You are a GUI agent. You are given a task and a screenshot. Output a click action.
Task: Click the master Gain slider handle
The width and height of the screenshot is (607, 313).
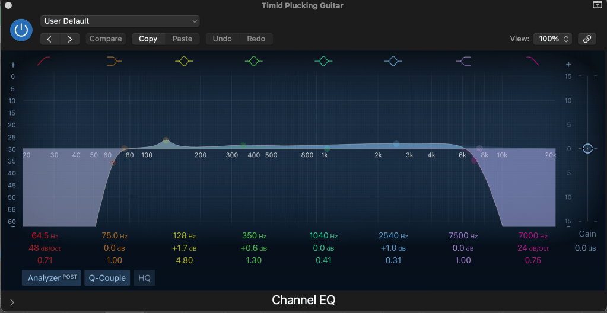click(587, 148)
